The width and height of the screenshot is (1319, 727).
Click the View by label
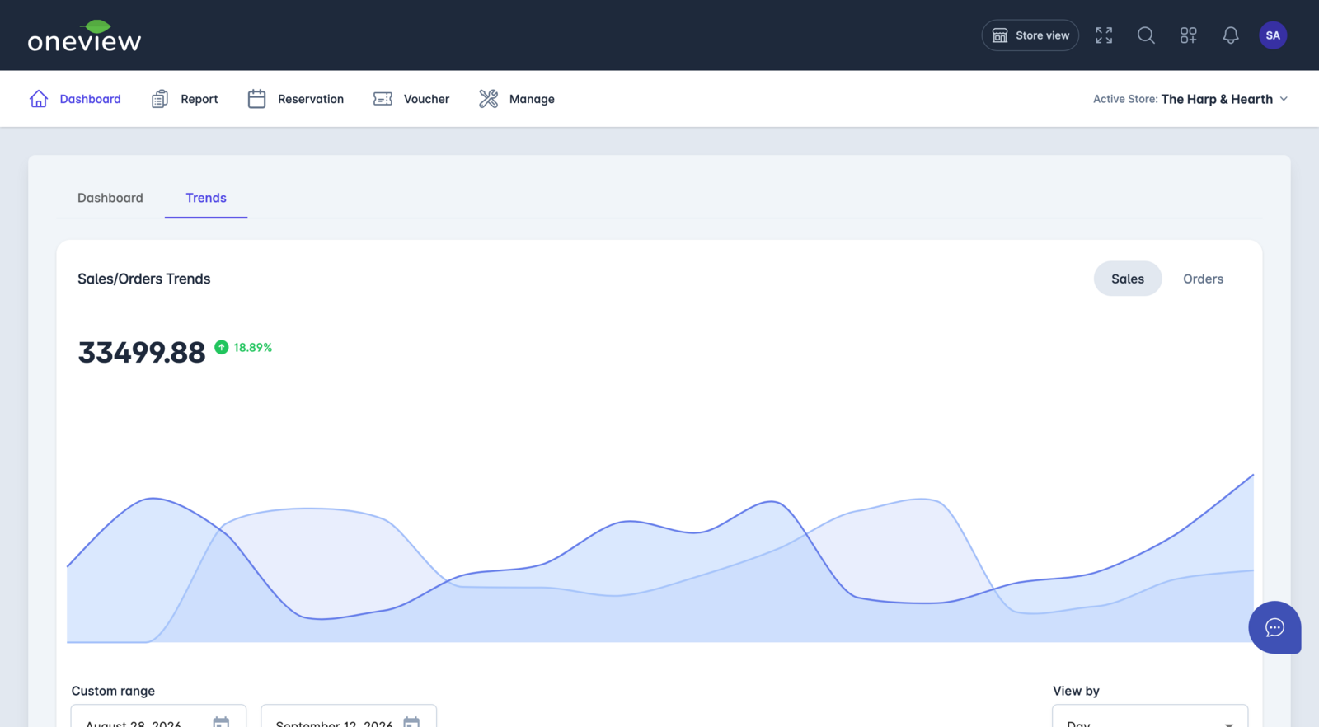pos(1076,691)
